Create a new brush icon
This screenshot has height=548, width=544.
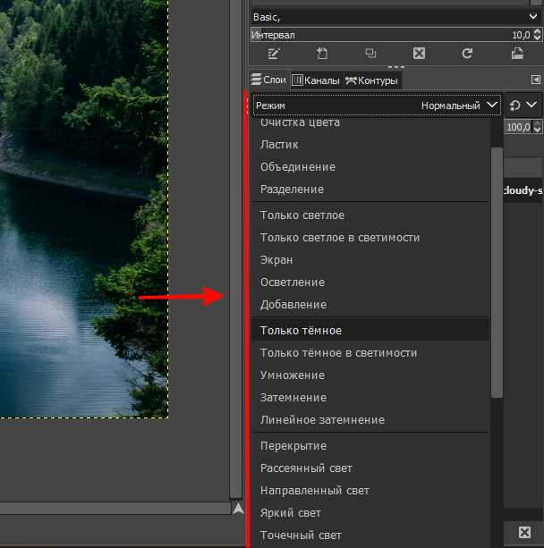[322, 54]
